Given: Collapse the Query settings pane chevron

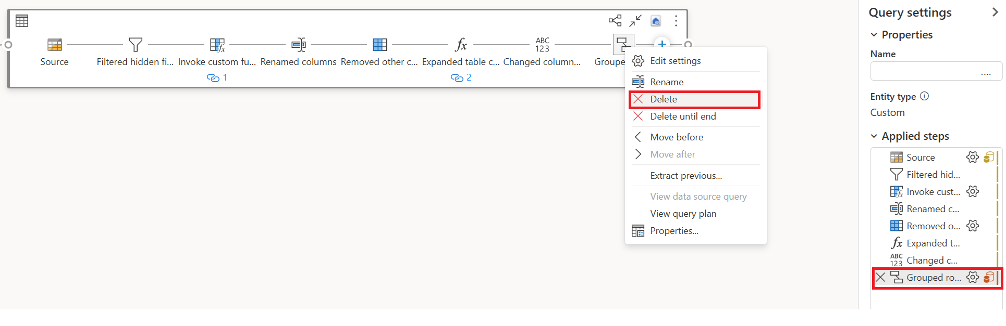Looking at the screenshot, I should (x=995, y=12).
